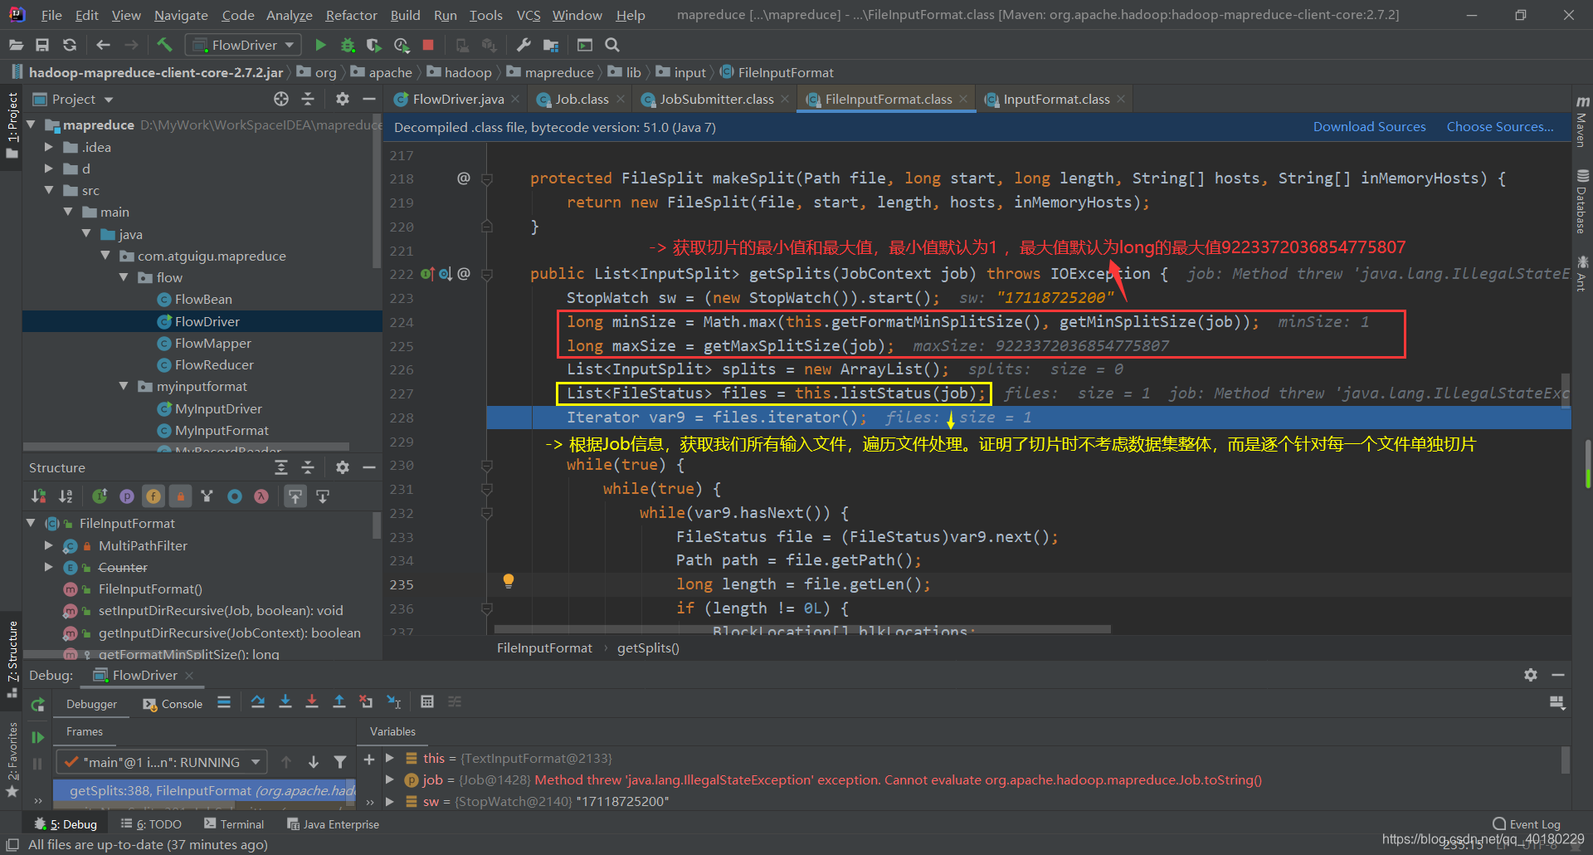Resume program with the green resume icon
Screen dimensions: 1593x855
point(37,737)
